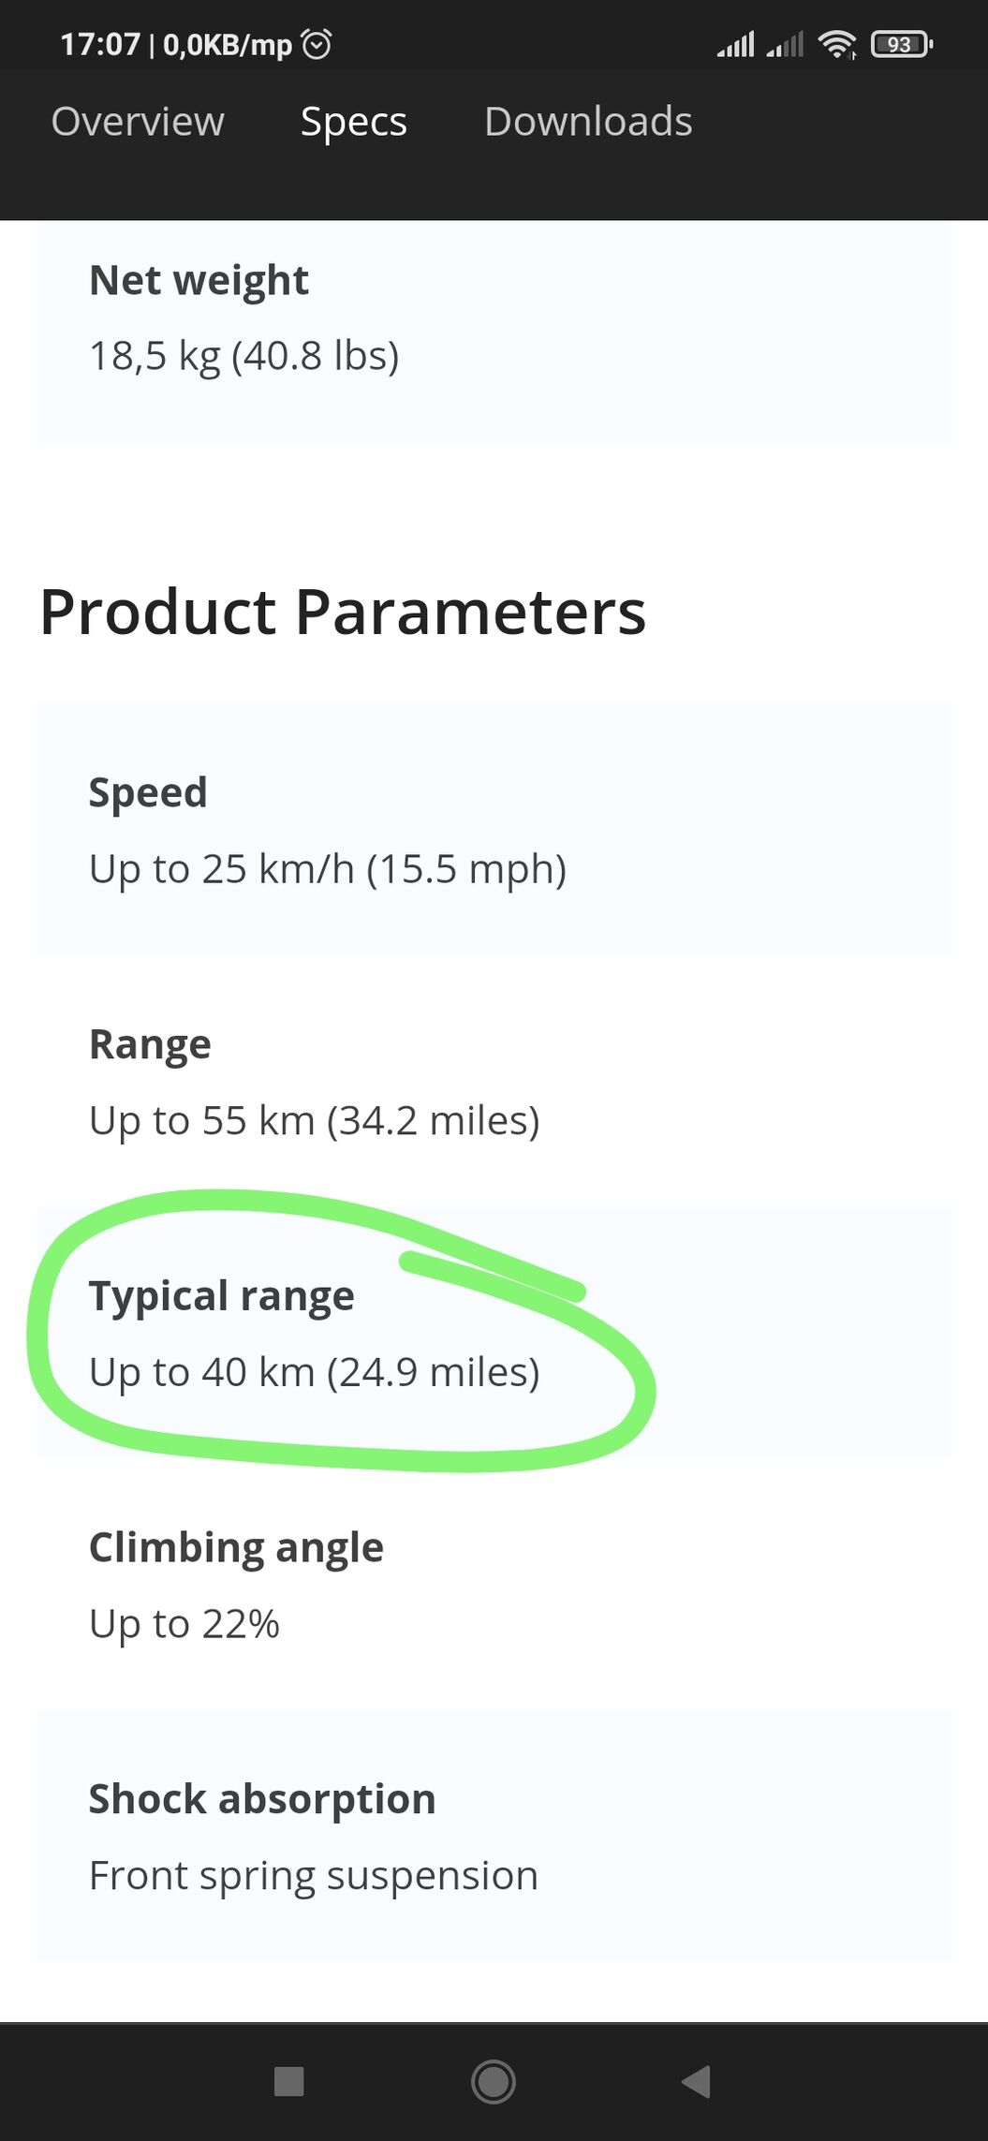Tap the Typical range label
The width and height of the screenshot is (988, 2141).
click(222, 1297)
